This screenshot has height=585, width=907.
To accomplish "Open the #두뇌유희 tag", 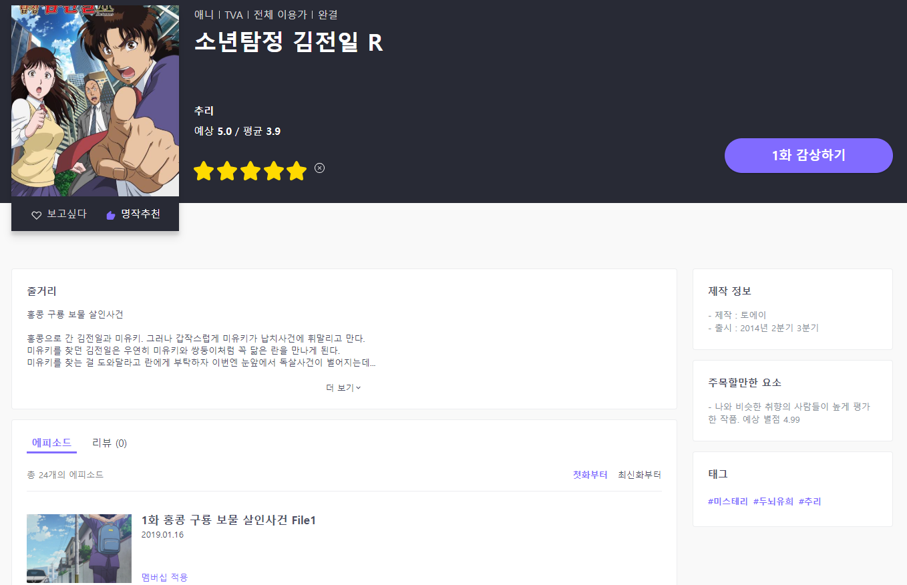I will 773,502.
